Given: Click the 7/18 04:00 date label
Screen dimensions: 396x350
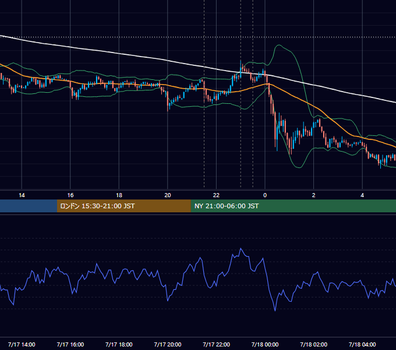Looking at the screenshot, I should coord(362,344).
